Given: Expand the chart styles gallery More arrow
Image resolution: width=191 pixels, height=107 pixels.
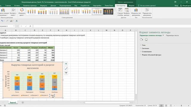Looking at the screenshot, I should tap(115, 14).
